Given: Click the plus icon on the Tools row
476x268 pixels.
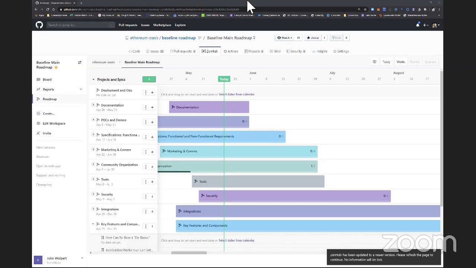Looking at the screenshot, I should click(152, 182).
